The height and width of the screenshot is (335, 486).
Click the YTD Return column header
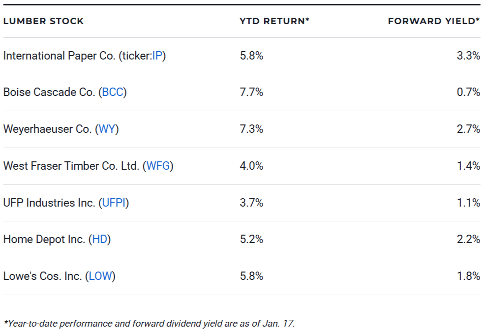click(274, 21)
